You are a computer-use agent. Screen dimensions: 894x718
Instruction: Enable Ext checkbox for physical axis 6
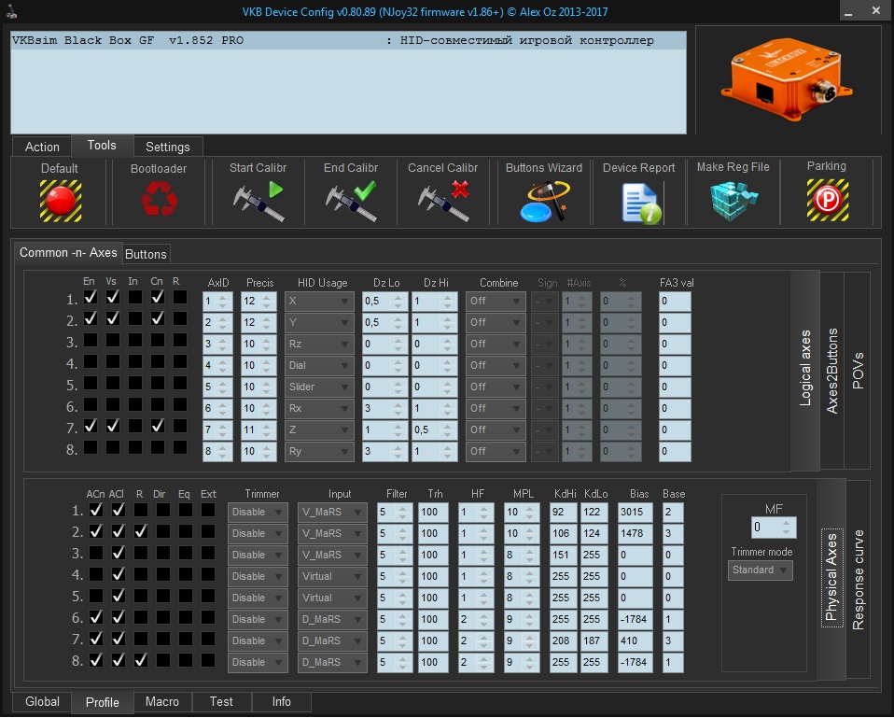click(208, 617)
